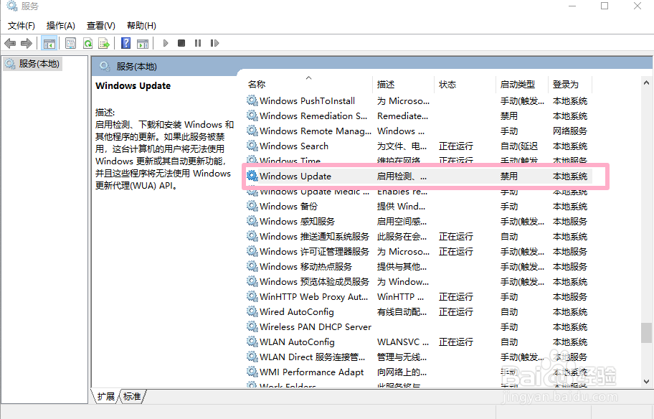Switch to the 扩展 tab
This screenshot has width=654, height=419.
(x=105, y=397)
